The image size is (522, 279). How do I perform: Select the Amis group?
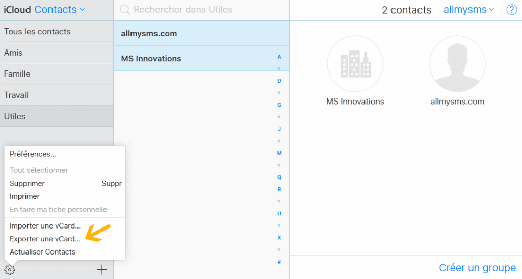point(57,53)
